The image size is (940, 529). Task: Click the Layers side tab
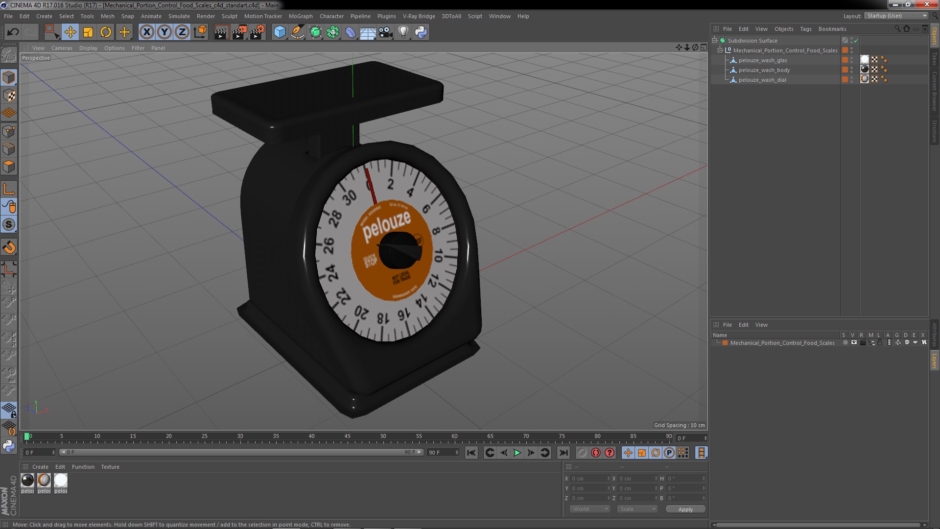click(x=934, y=361)
